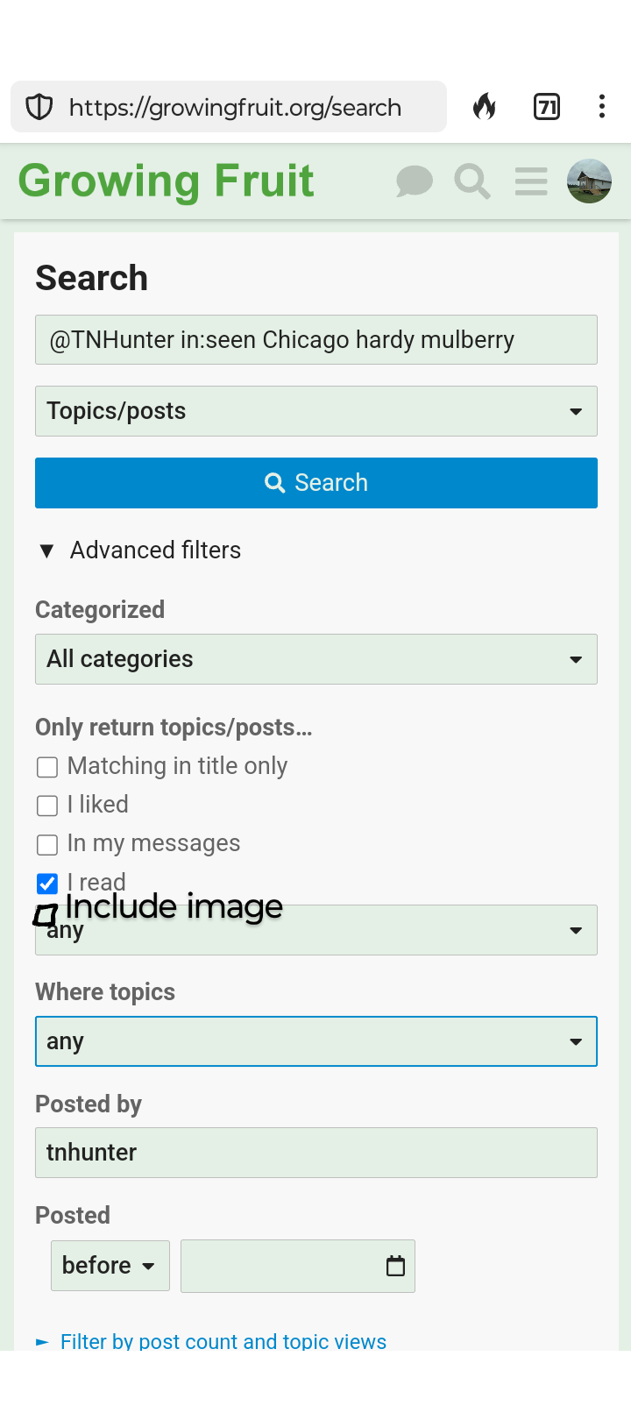631x1413 pixels.
Task: Enable Matching in title only checkbox
Action: [47, 767]
